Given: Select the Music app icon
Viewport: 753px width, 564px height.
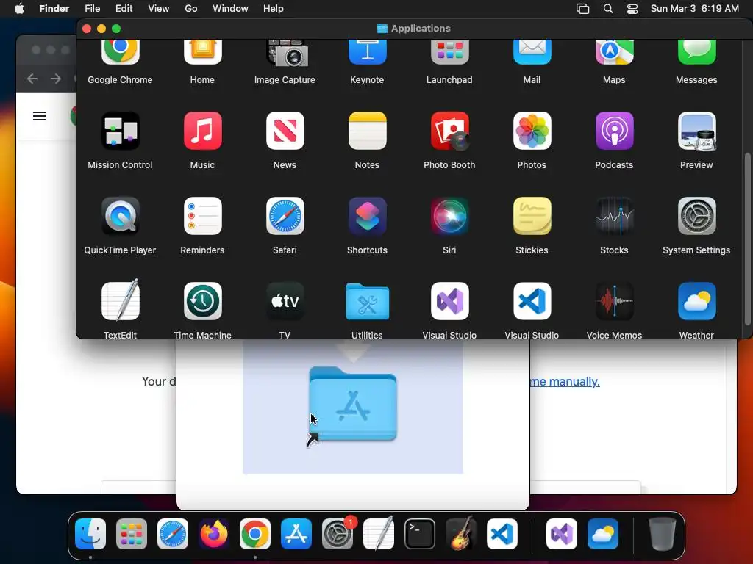Looking at the screenshot, I should coord(203,131).
